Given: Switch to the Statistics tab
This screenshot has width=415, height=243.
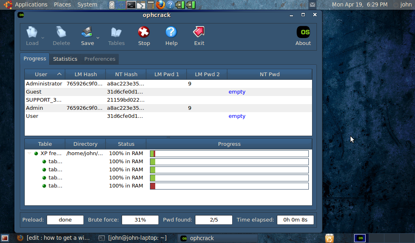Looking at the screenshot, I should point(65,59).
